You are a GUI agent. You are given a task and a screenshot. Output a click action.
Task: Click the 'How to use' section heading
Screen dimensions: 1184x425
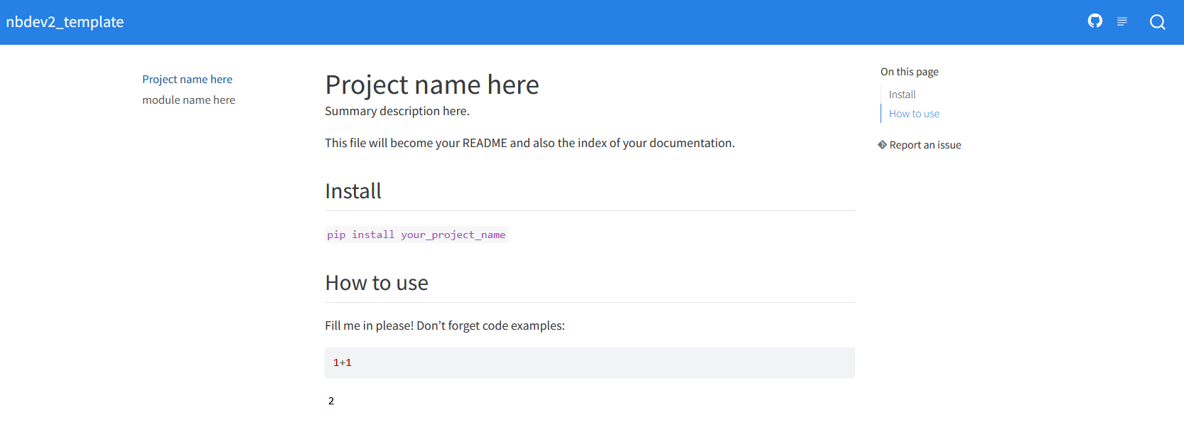[x=377, y=283]
